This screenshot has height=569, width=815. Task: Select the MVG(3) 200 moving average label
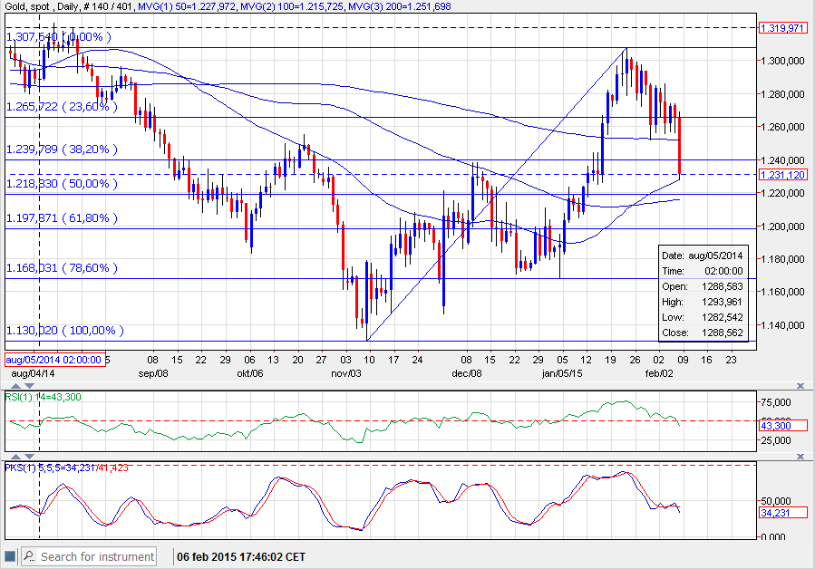pyautogui.click(x=399, y=6)
